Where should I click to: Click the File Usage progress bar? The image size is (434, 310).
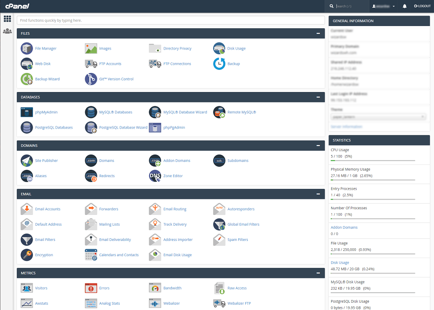[373, 254]
